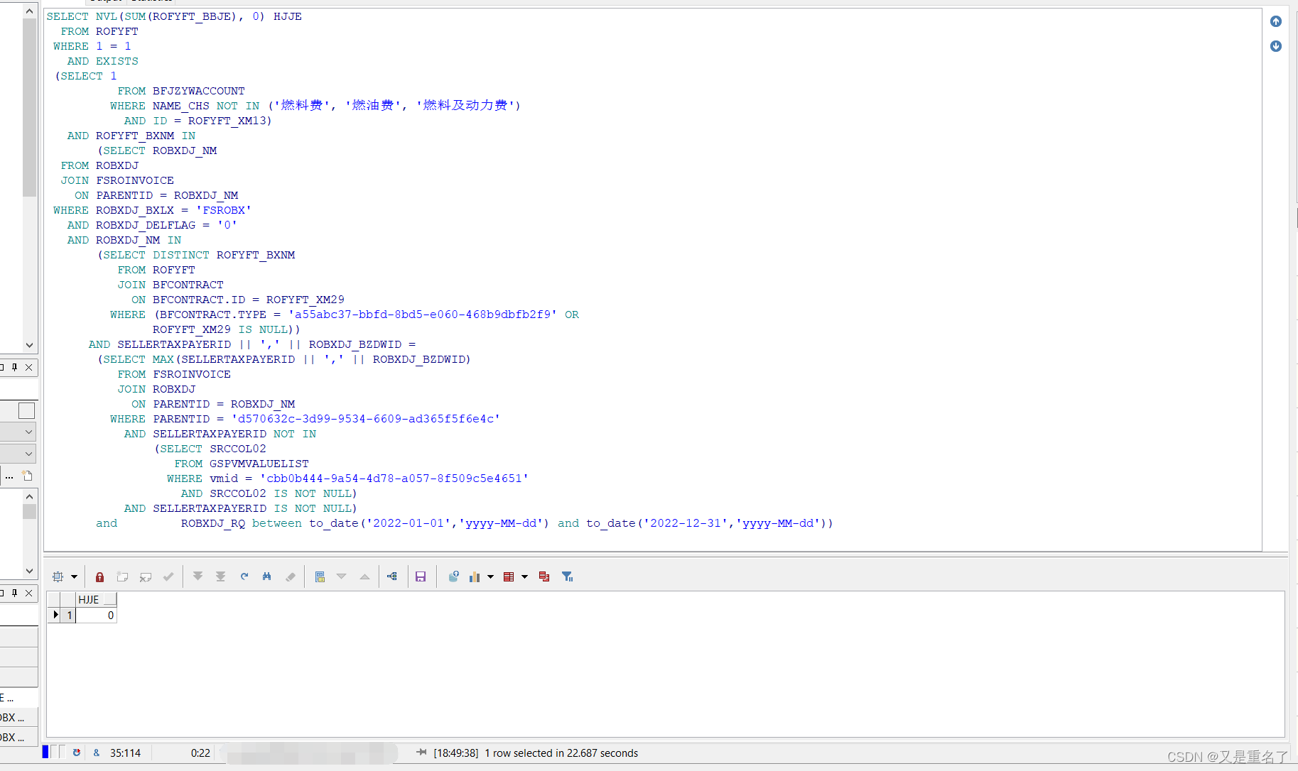Click the elapsed time 0:22 text

200,753
